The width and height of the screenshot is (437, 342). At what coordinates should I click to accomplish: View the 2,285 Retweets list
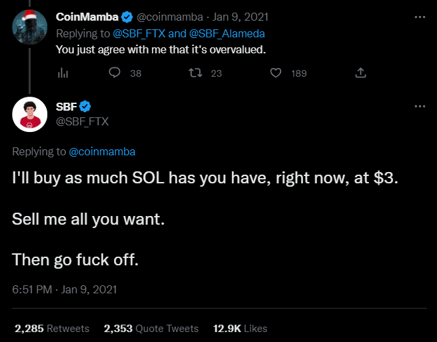(51, 328)
